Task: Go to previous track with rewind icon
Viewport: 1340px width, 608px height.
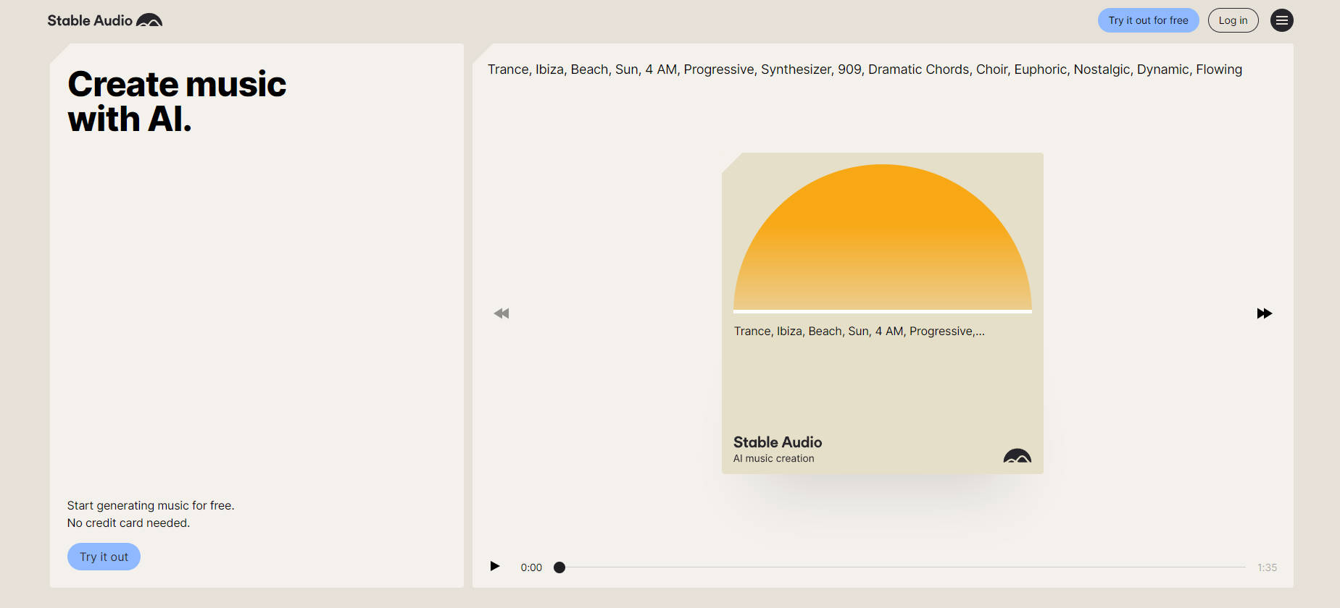Action: coord(502,313)
